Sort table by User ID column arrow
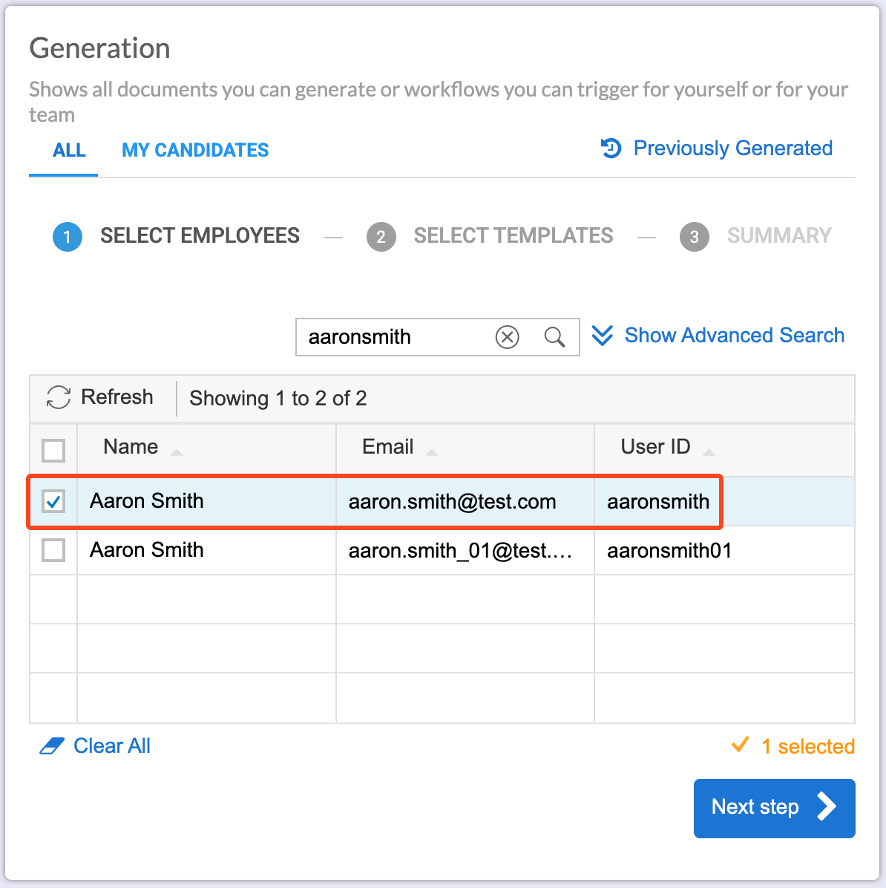This screenshot has height=888, width=886. (x=709, y=452)
